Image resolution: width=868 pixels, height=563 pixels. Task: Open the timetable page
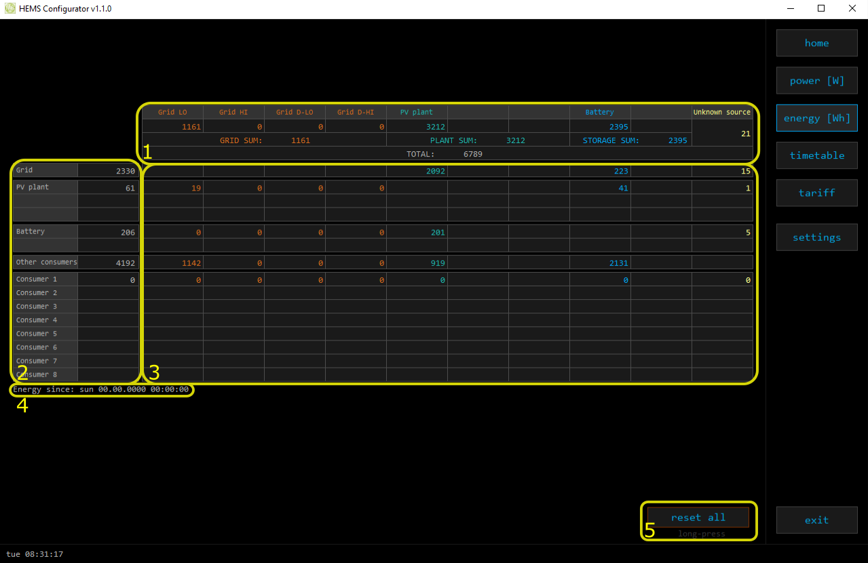tap(816, 155)
